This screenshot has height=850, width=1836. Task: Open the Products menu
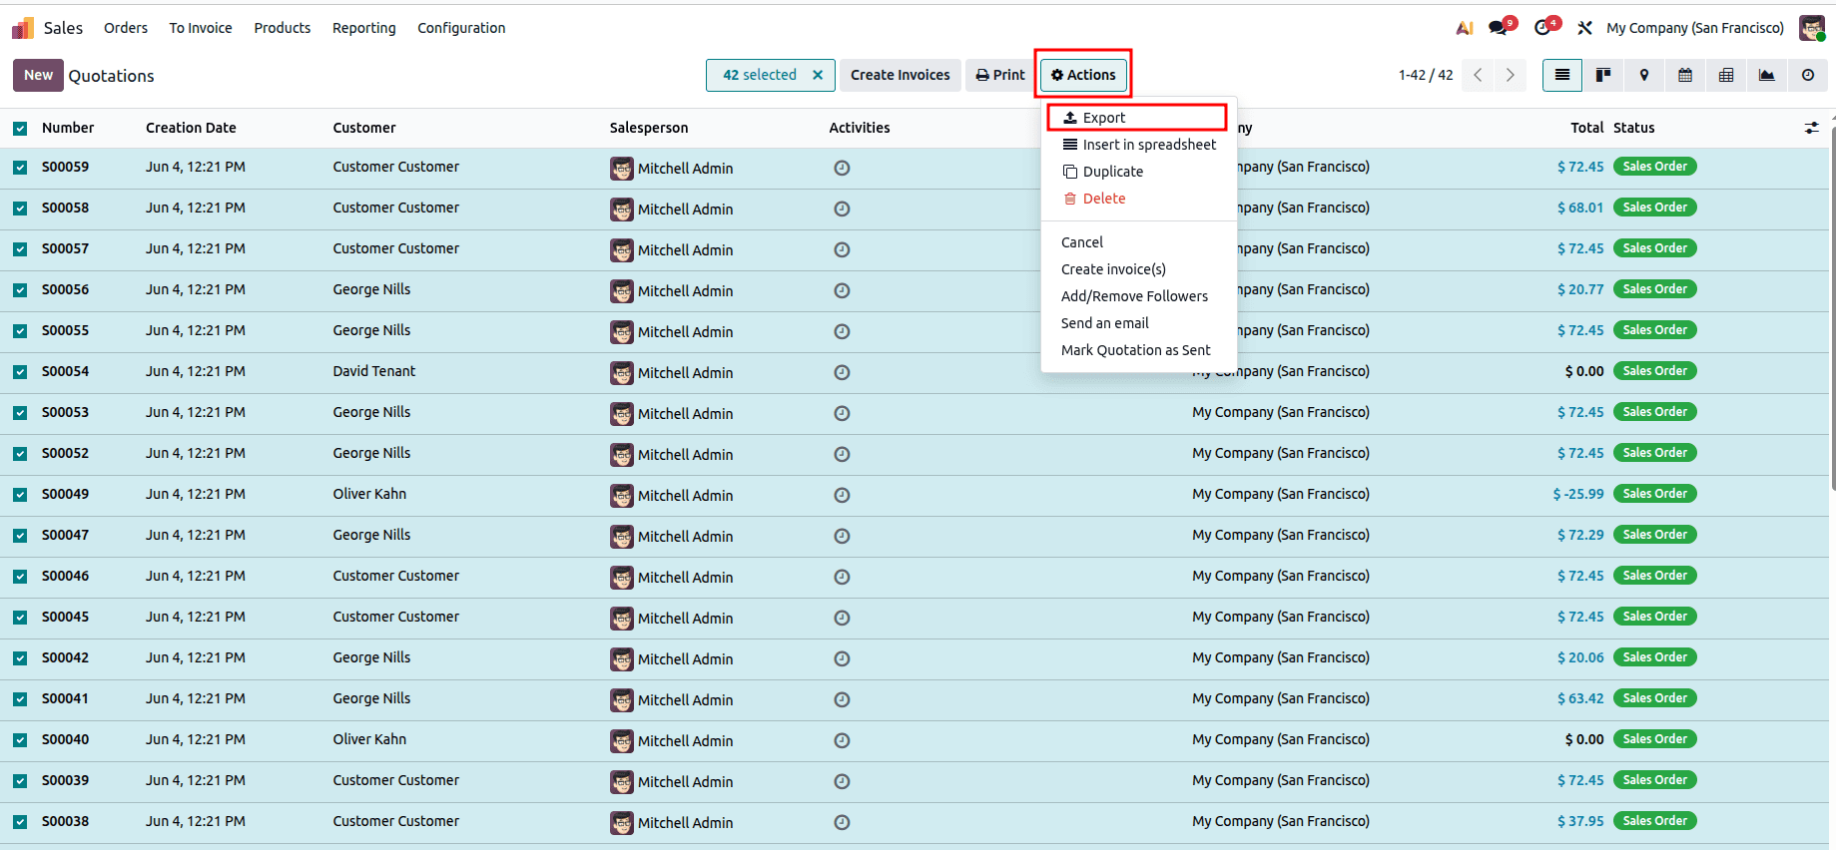click(x=283, y=28)
